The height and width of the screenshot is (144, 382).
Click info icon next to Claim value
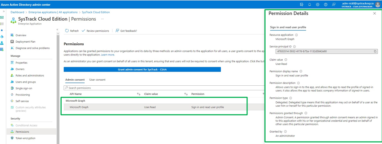286,60
